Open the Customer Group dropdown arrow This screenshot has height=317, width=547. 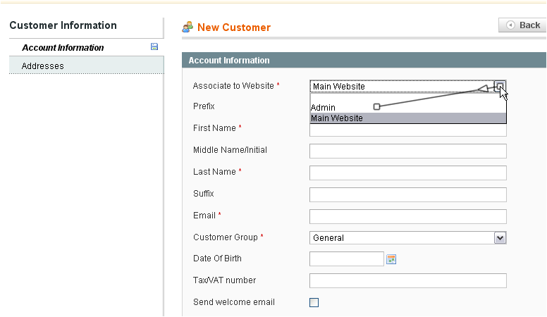(x=500, y=238)
